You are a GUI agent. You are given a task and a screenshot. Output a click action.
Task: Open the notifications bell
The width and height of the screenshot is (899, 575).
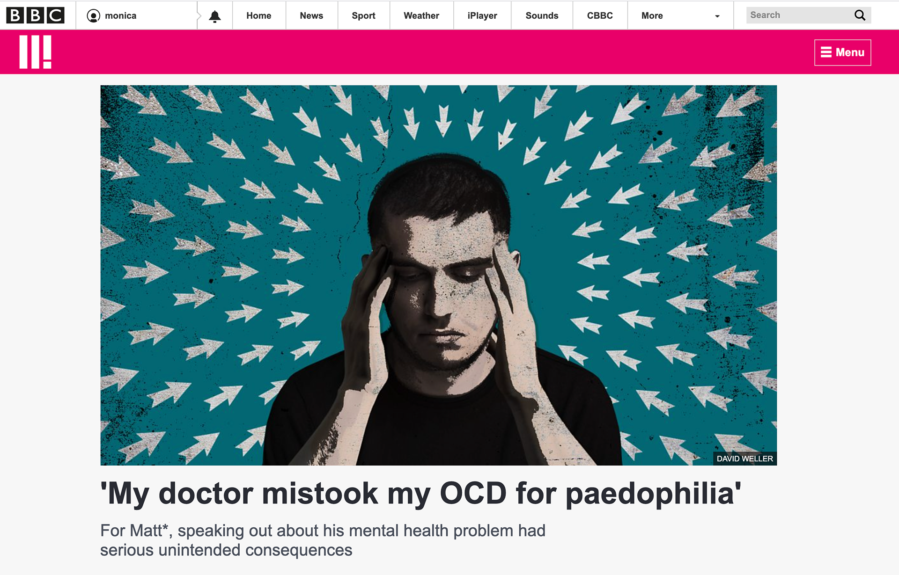(x=215, y=16)
